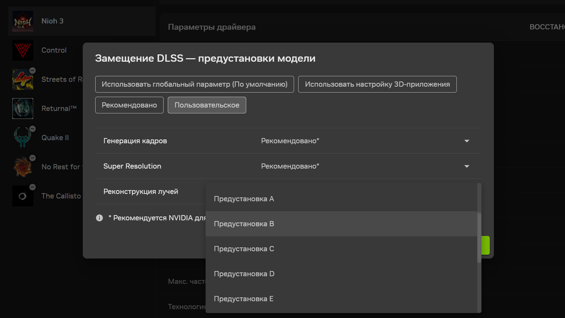Image resolution: width=565 pixels, height=318 pixels.
Task: Click the Параметры драйвера heading
Action: click(212, 27)
